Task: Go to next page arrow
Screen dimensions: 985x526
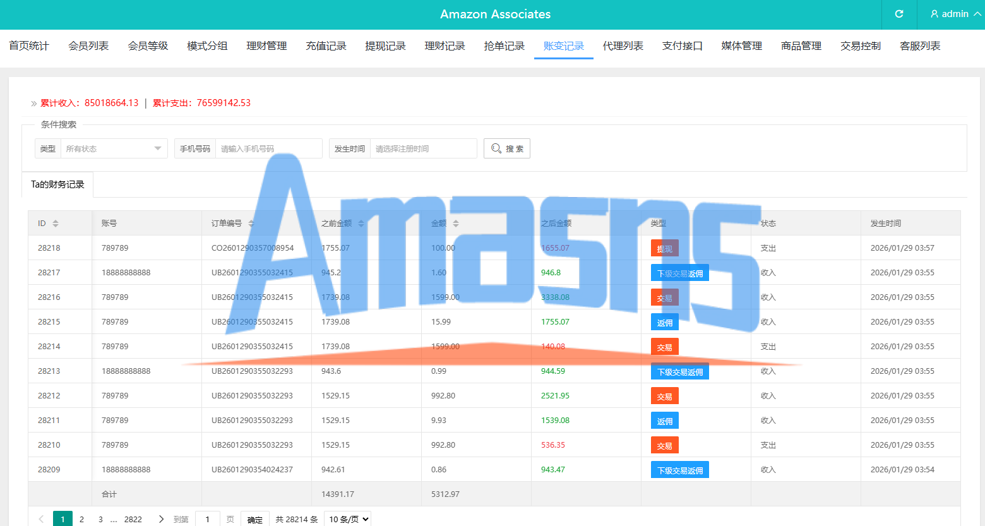Action: tap(161, 519)
